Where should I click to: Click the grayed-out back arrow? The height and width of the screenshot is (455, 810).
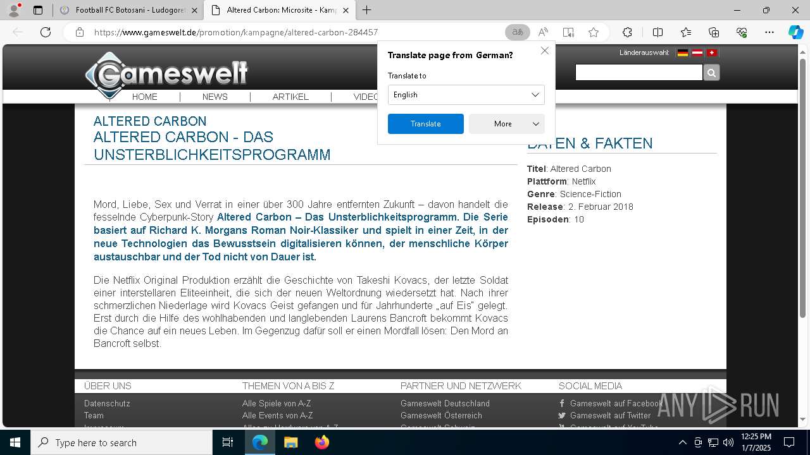tap(18, 32)
